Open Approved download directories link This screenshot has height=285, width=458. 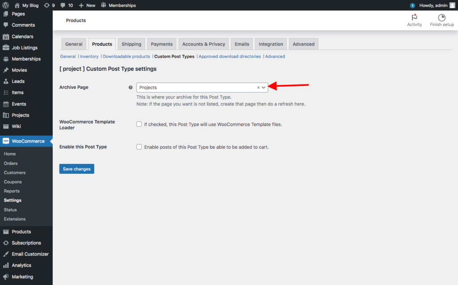[229, 57]
